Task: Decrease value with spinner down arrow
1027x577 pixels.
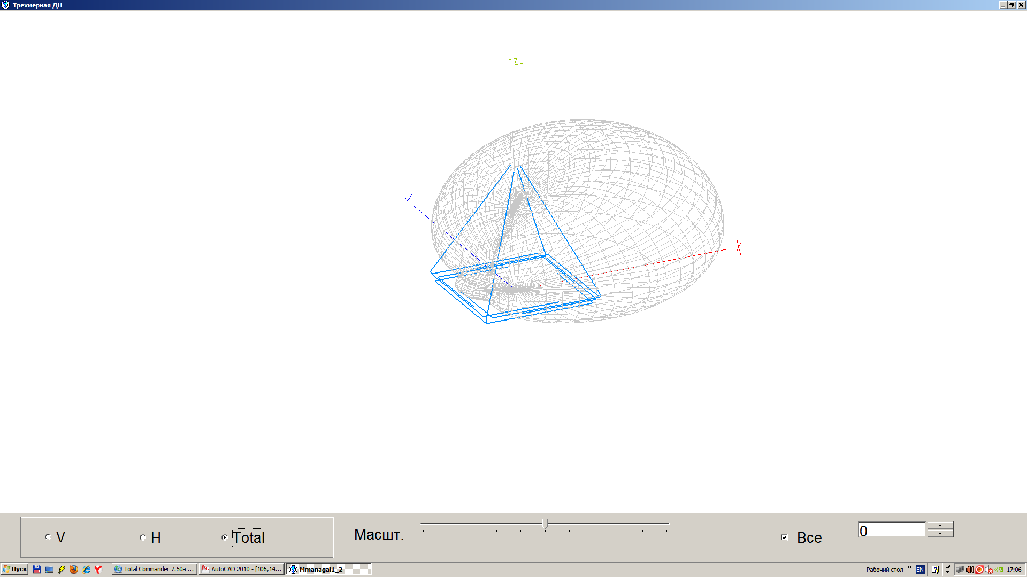Action: pos(940,533)
